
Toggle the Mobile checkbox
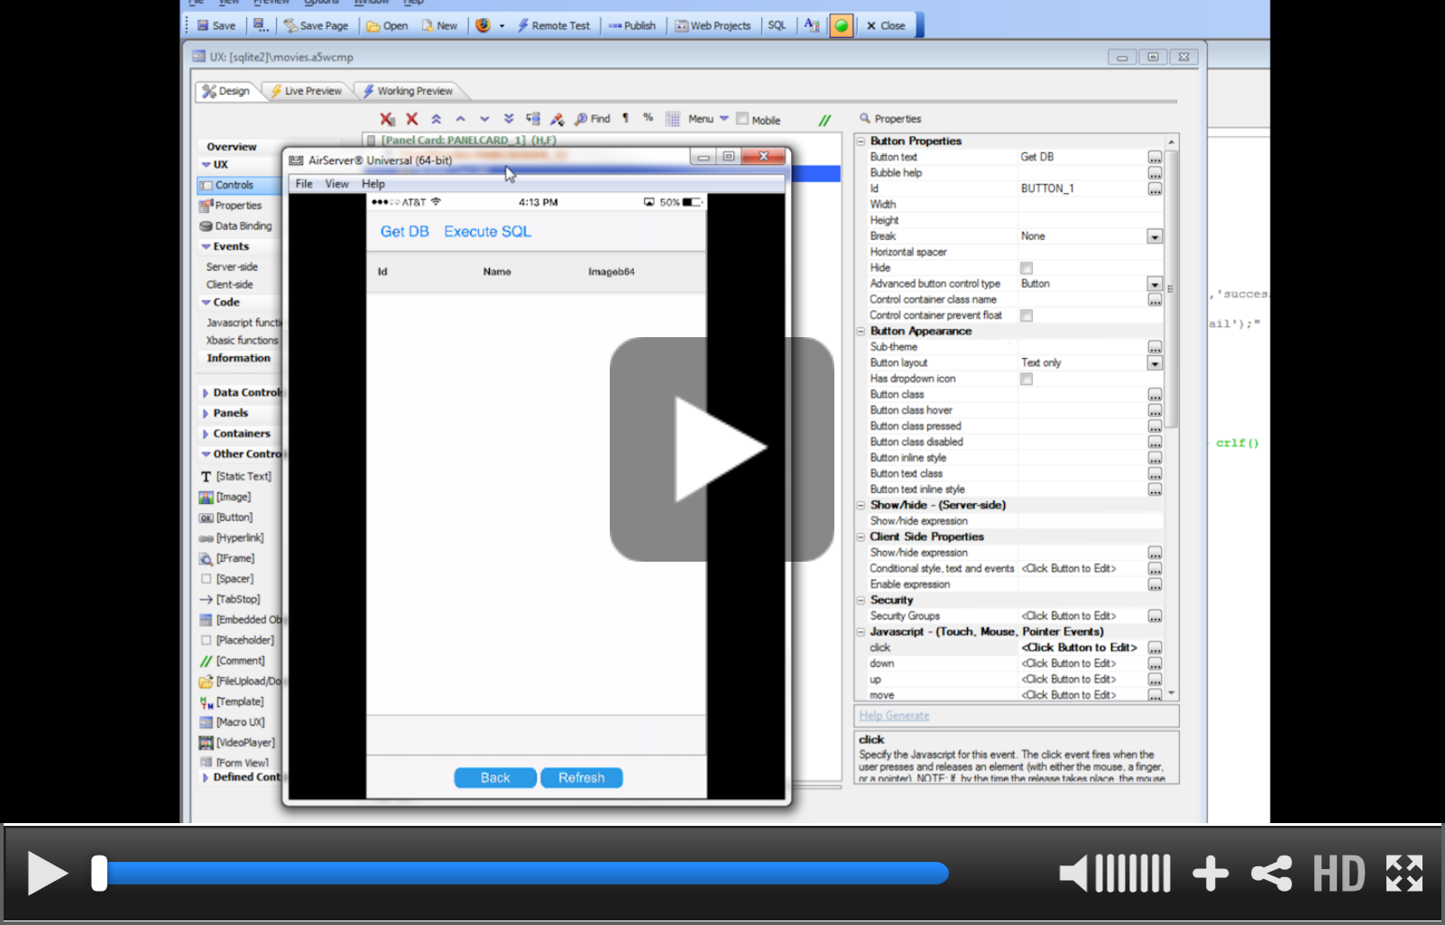point(742,118)
